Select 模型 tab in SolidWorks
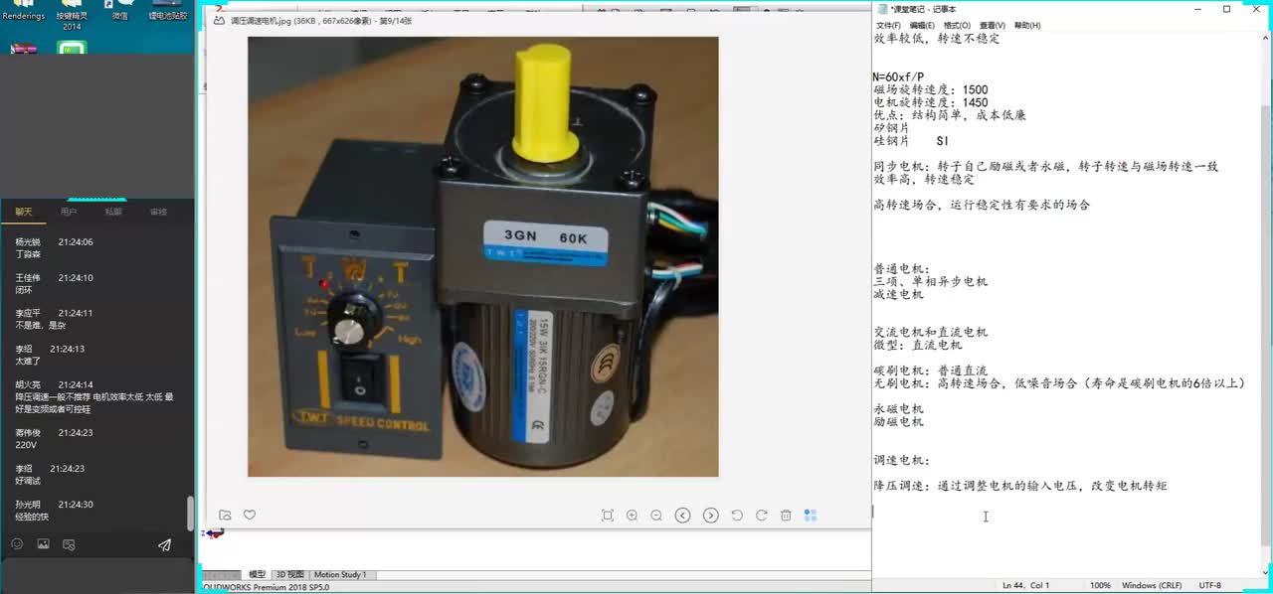The width and height of the screenshot is (1273, 594). 257,574
